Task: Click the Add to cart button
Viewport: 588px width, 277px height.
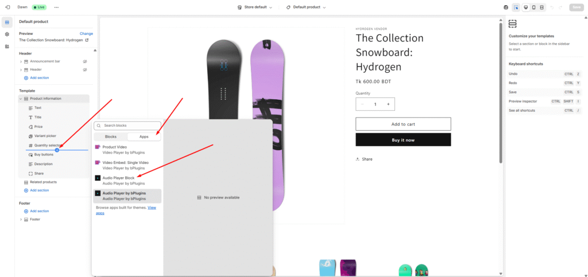Action: 403,124
